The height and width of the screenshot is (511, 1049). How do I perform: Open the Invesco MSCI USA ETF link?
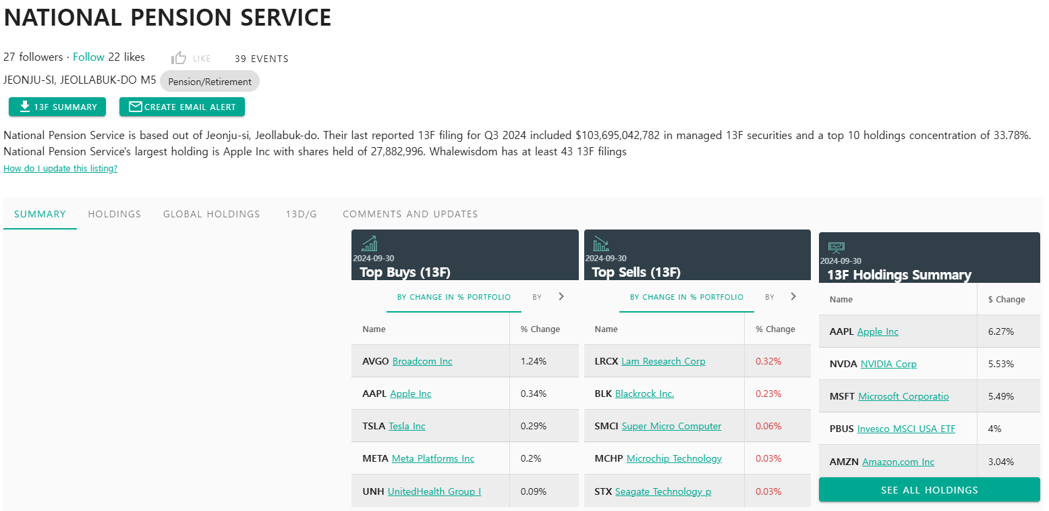pos(906,429)
